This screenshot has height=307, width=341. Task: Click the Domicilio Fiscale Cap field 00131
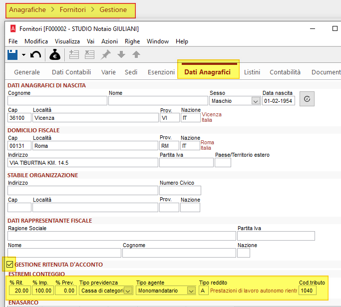19,146
